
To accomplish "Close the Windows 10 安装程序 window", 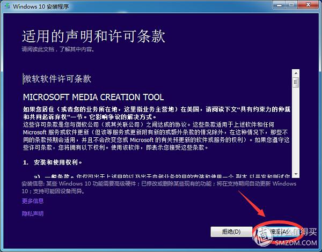I will [308, 5].
